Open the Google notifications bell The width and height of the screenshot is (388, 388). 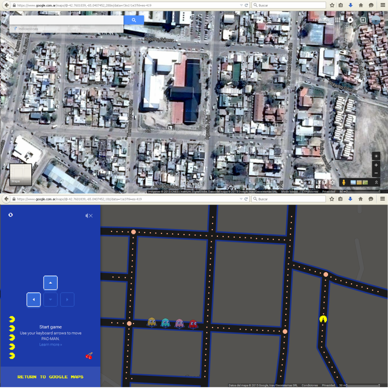[x=350, y=20]
